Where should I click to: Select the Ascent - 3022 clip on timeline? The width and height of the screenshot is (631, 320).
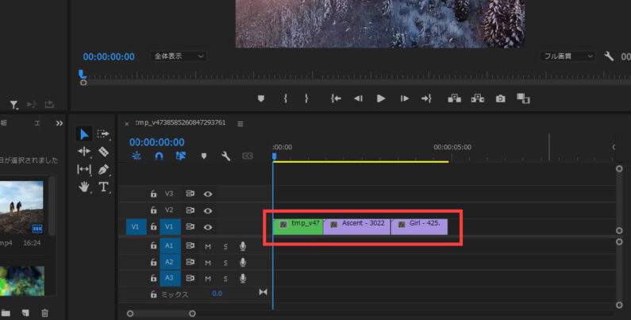pyautogui.click(x=357, y=226)
